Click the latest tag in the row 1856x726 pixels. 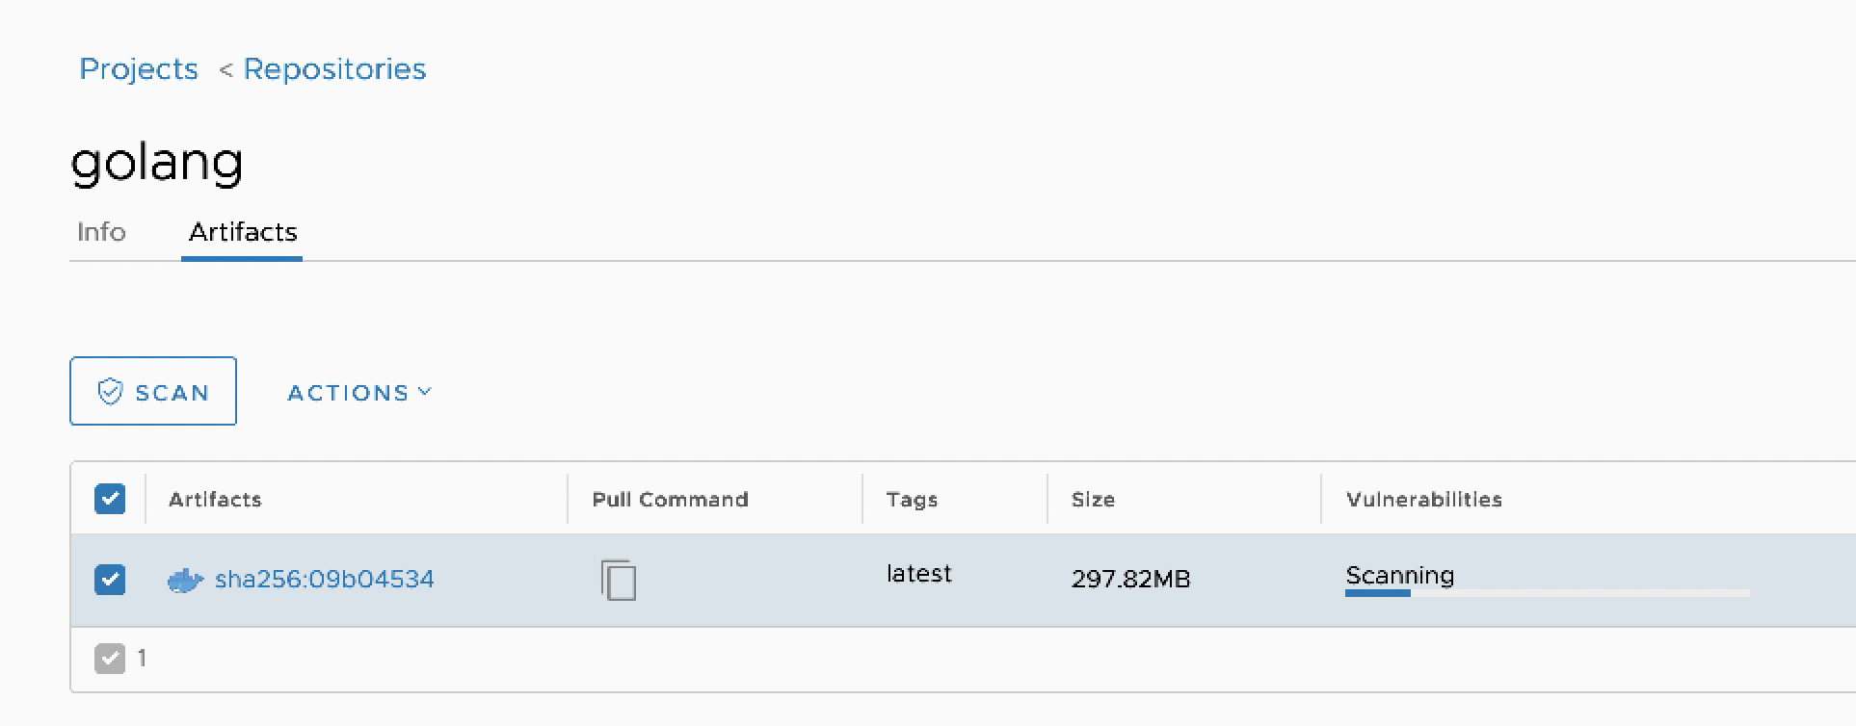(x=918, y=574)
